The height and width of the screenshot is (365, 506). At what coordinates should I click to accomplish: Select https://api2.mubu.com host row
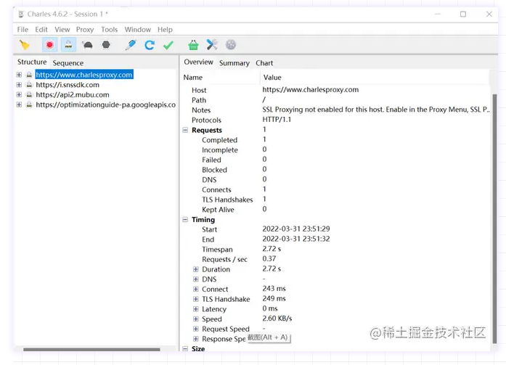point(73,95)
